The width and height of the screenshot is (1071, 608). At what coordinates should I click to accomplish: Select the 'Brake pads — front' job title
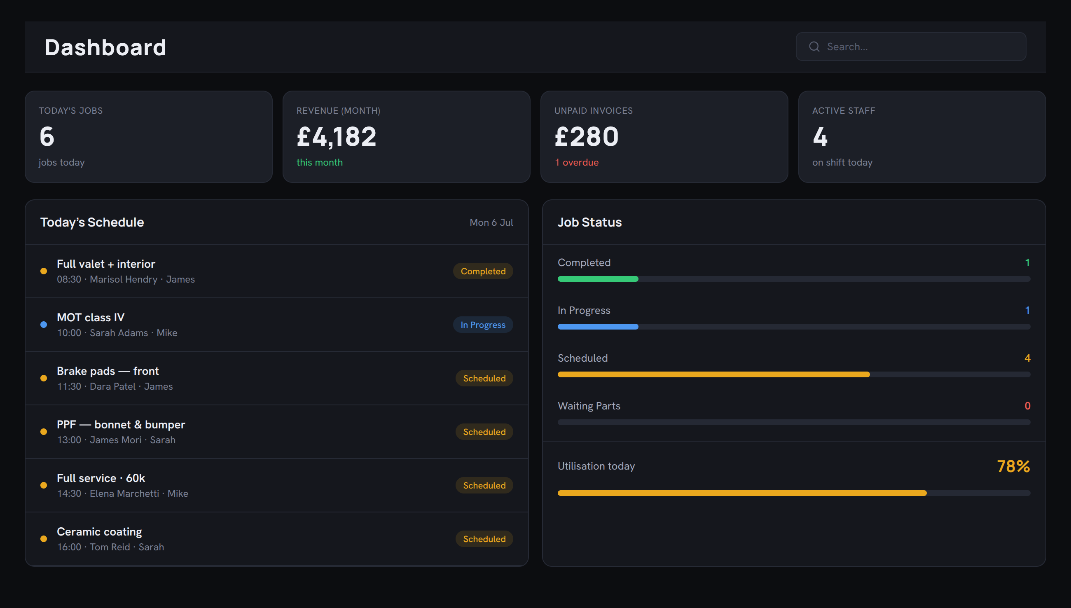tap(108, 371)
